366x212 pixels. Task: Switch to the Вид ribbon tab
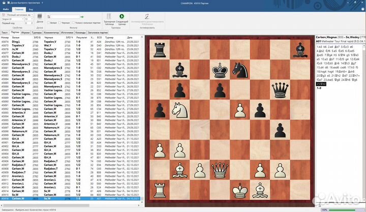tap(31, 9)
